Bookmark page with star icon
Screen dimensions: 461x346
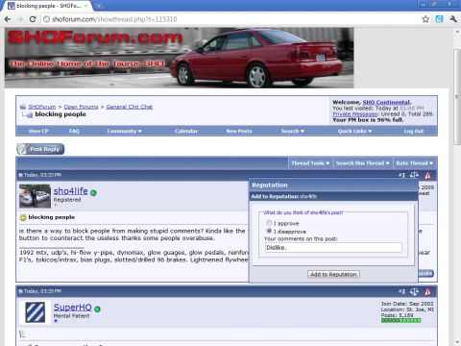point(425,19)
